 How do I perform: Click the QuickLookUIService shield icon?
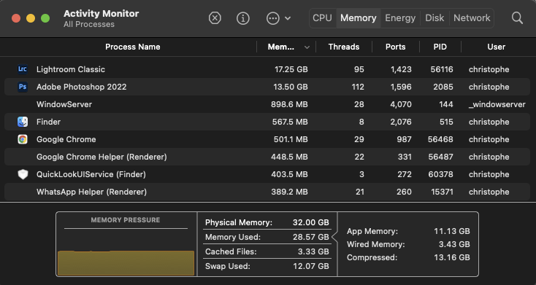[23, 174]
